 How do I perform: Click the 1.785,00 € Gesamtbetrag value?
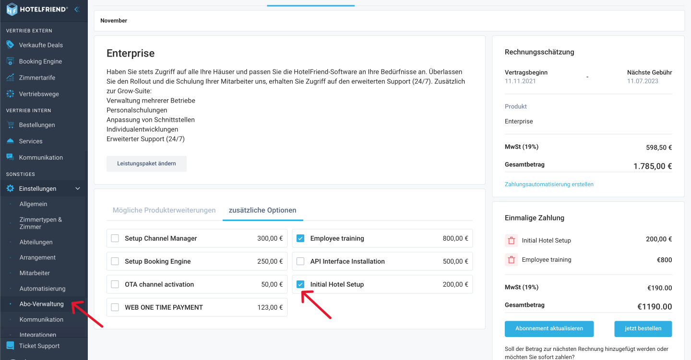(652, 166)
